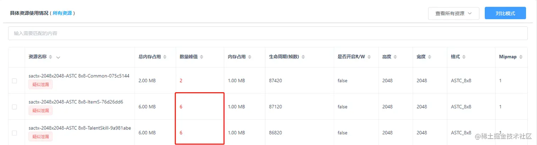Check the Common-075c5144 row checkbox
537x145 pixels.
click(x=15, y=81)
